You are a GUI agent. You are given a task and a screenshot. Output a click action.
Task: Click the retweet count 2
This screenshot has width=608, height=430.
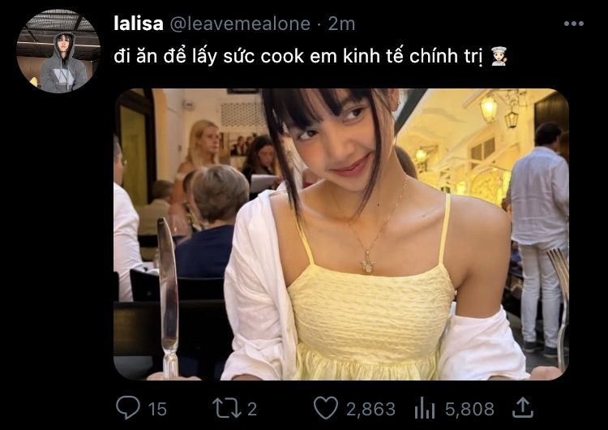point(252,410)
